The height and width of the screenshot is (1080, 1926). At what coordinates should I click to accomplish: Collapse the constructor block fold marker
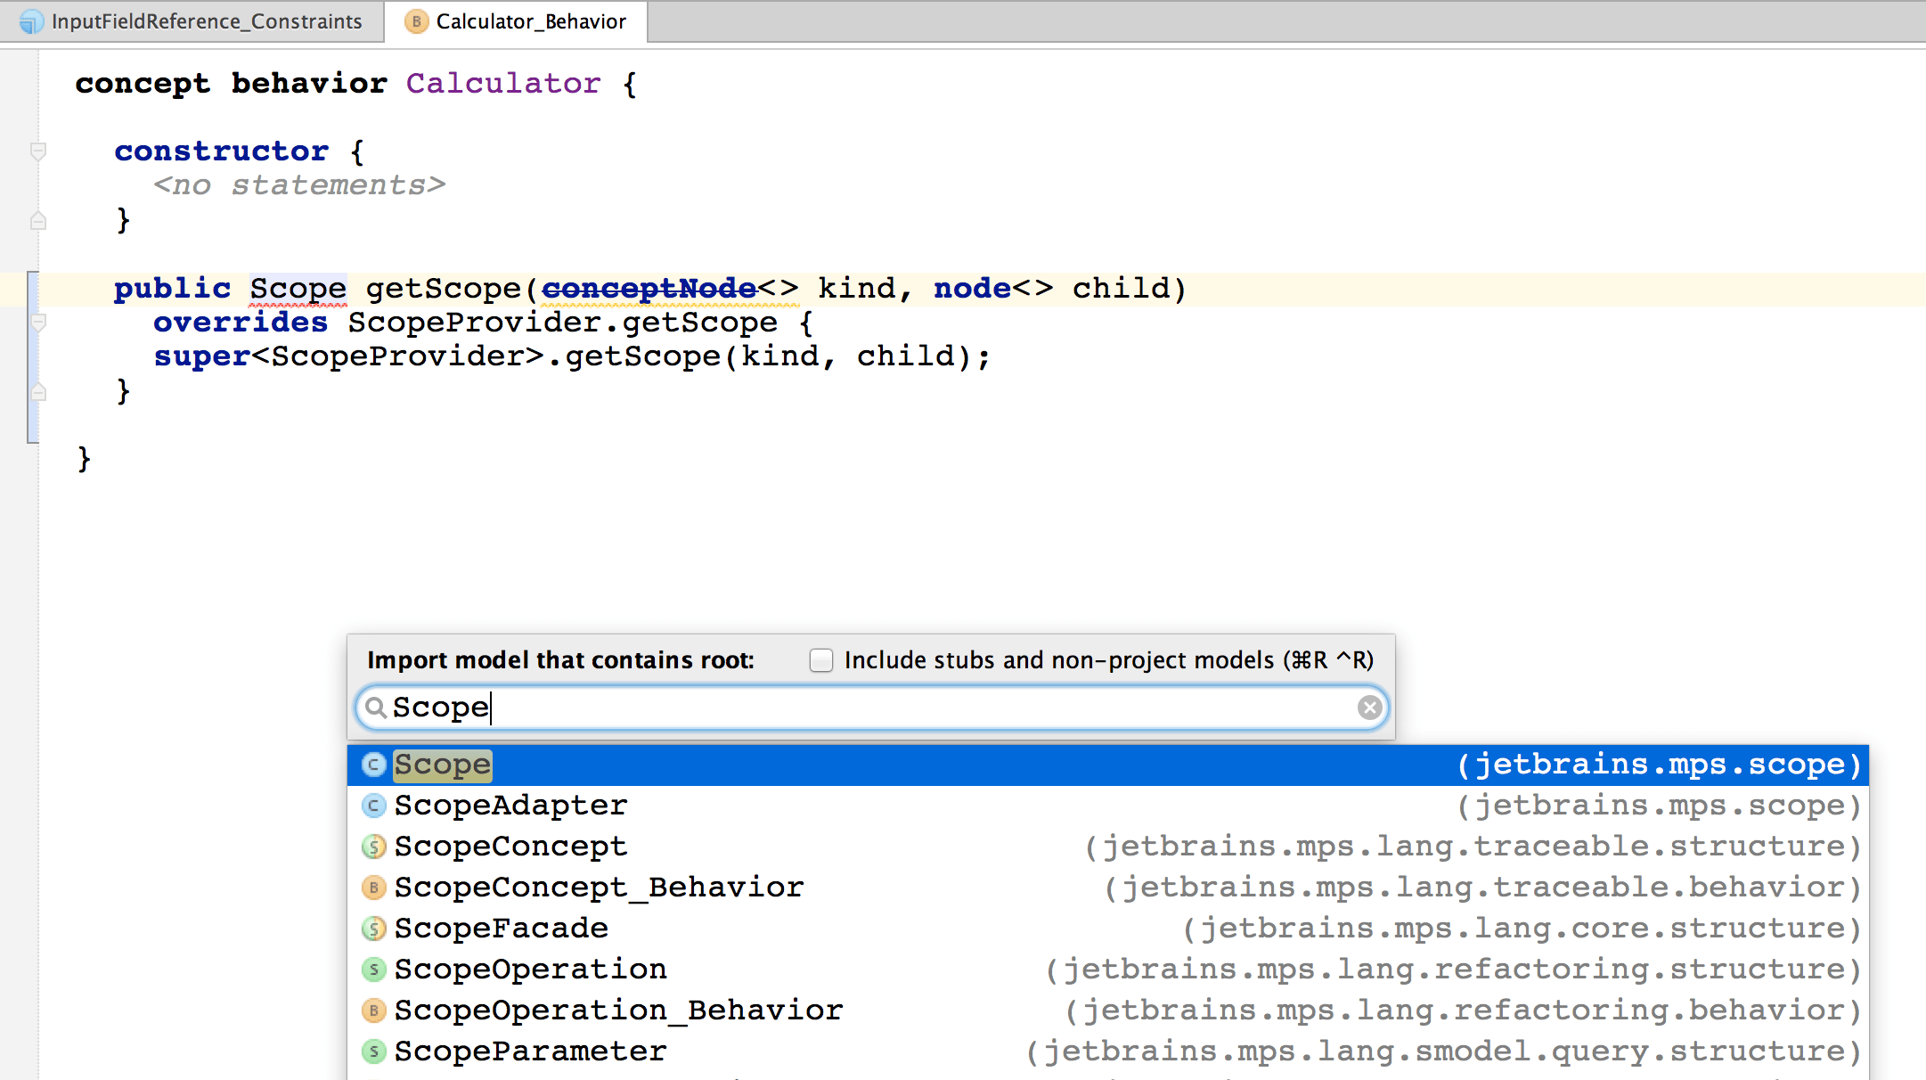[x=37, y=151]
